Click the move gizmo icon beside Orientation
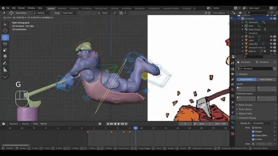The width and height of the screenshot is (278, 156). coord(11,13)
